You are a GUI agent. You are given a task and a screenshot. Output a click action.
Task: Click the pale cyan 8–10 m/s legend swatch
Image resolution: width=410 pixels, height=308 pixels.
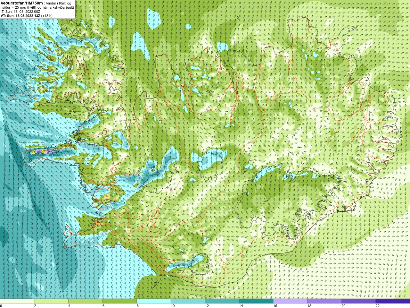click(154, 301)
